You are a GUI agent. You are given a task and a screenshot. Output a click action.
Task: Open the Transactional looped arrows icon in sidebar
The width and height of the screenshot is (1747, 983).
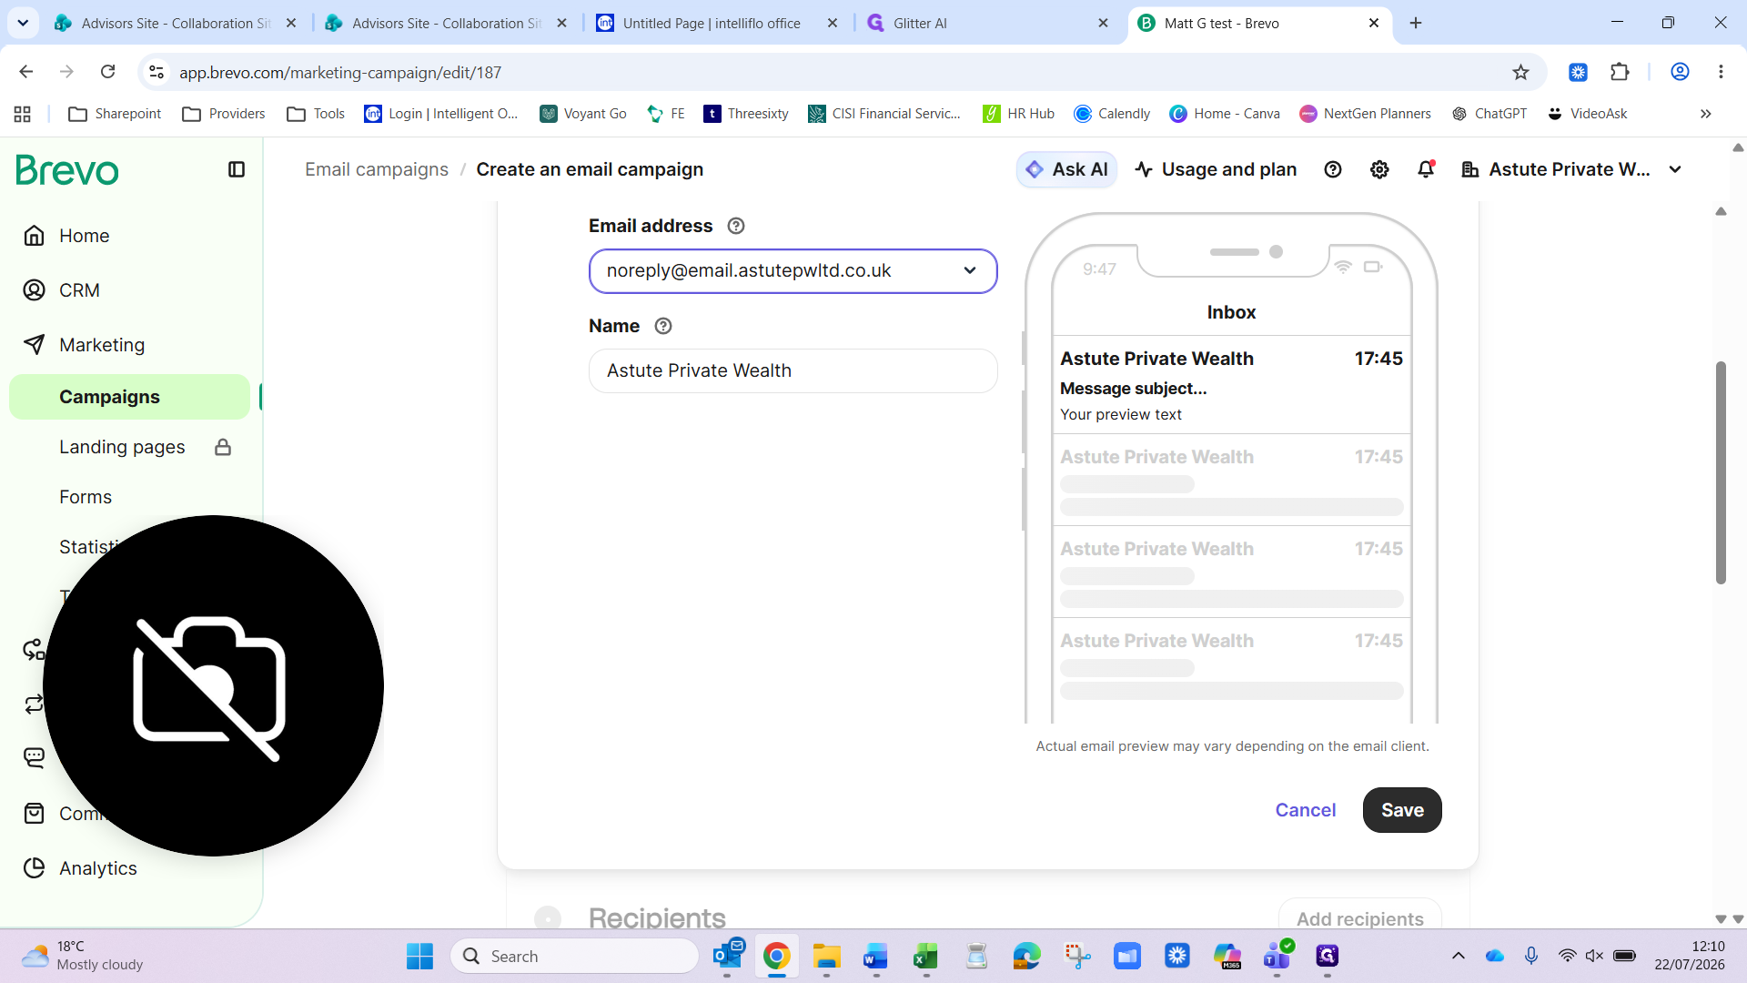pyautogui.click(x=34, y=704)
